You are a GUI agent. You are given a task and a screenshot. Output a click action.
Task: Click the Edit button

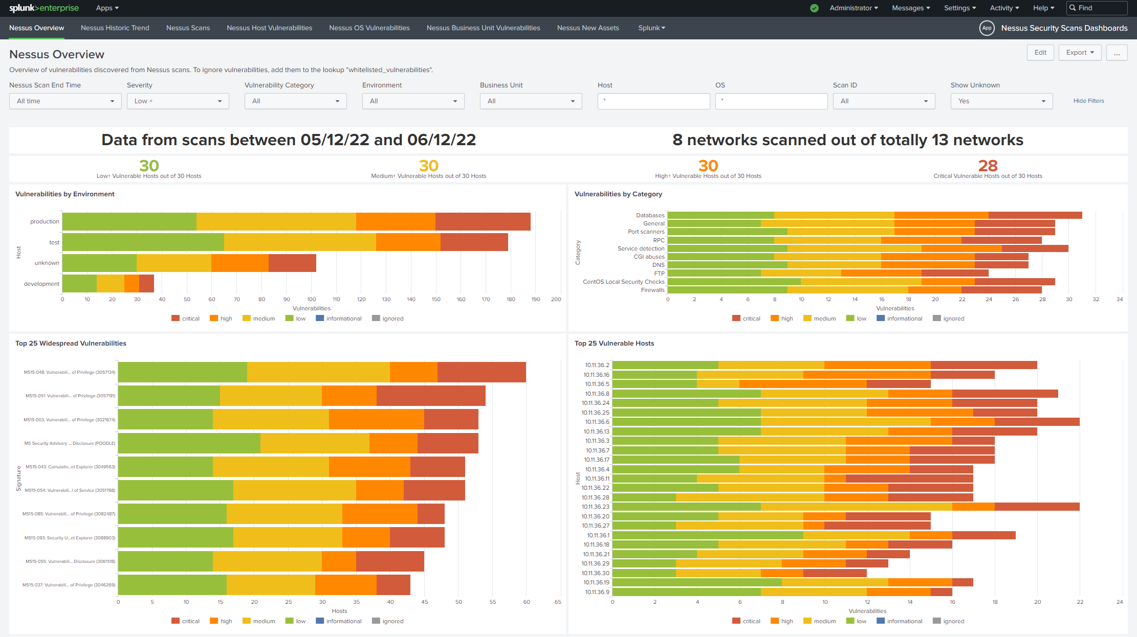point(1040,52)
